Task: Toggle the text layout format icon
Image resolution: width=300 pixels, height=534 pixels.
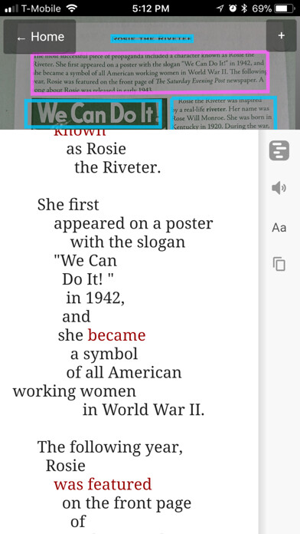Action: coord(279,150)
